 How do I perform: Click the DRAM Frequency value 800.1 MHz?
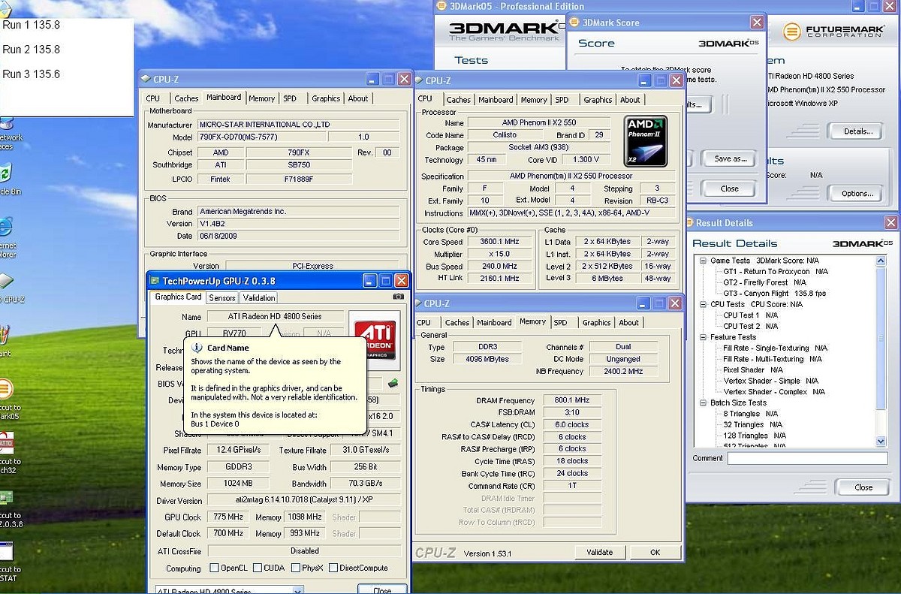click(571, 401)
